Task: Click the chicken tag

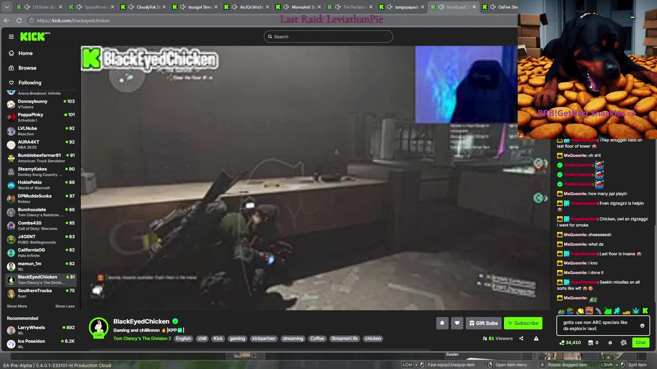Action: 373,339
